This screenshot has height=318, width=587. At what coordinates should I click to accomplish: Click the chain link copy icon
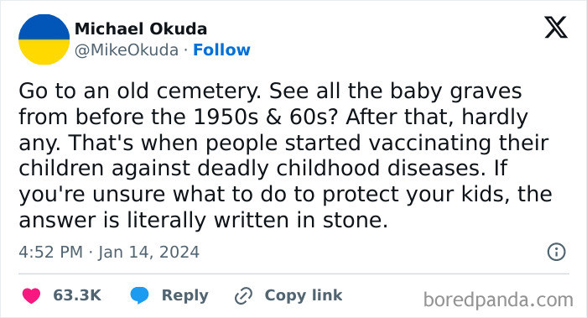243,296
